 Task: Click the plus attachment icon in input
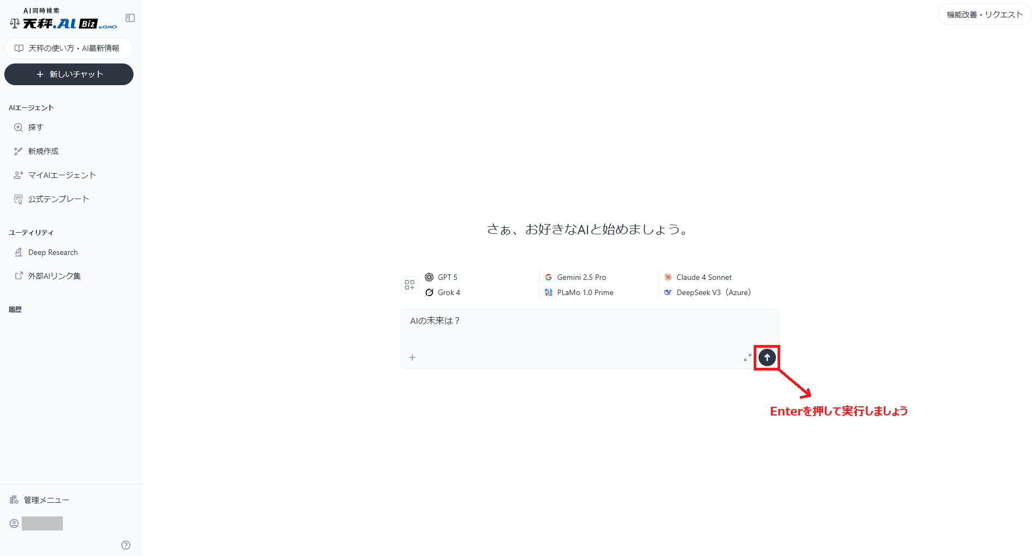point(412,357)
